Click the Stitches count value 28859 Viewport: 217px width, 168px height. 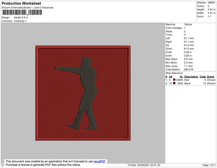click(211, 3)
